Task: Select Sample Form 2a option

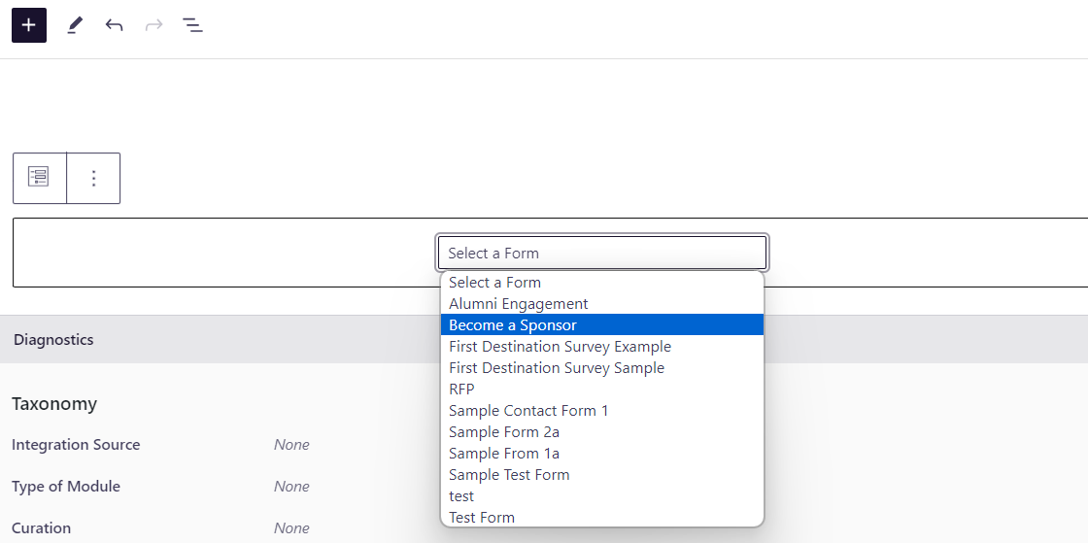Action: tap(504, 432)
